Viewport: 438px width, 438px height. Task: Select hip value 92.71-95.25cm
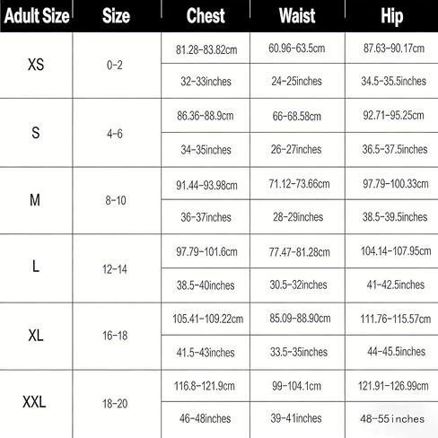[x=393, y=115]
